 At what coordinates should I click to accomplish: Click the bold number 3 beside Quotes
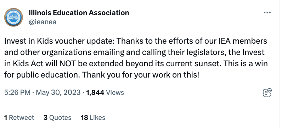[45, 118]
